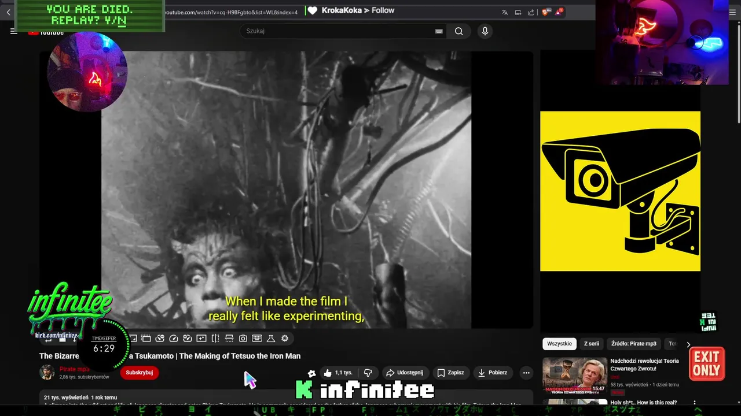This screenshot has width=741, height=416.
Task: Open the Nadchodzi rewolucja video thumbnail
Action: [575, 376]
